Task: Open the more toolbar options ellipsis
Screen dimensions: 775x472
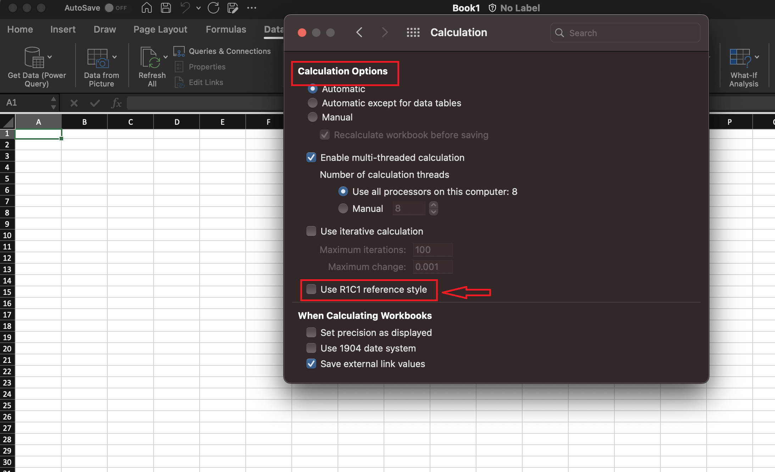Action: click(252, 8)
